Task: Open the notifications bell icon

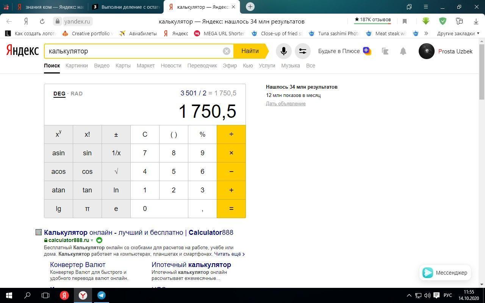Action: 403,51
